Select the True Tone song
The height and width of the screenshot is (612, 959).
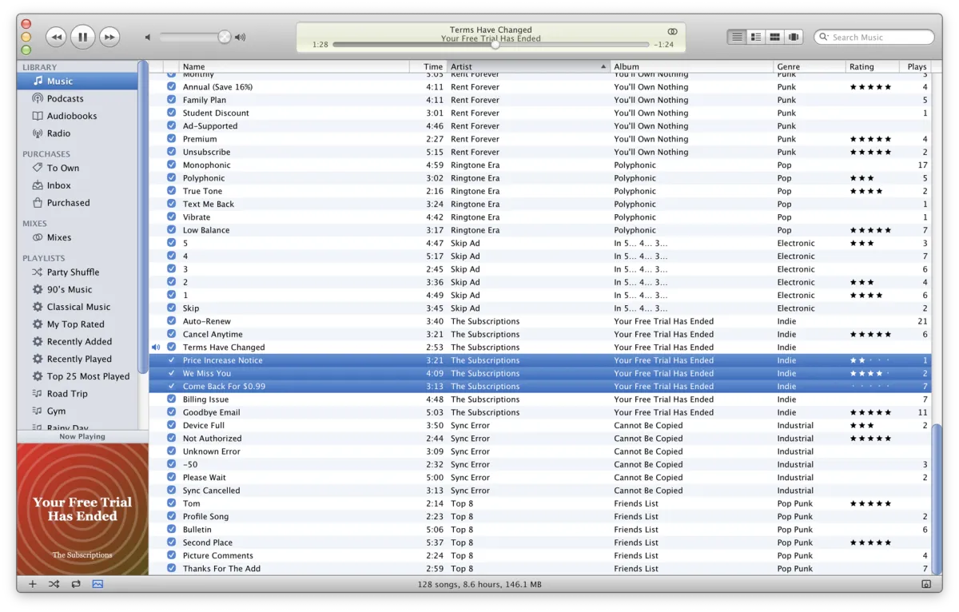click(540, 191)
